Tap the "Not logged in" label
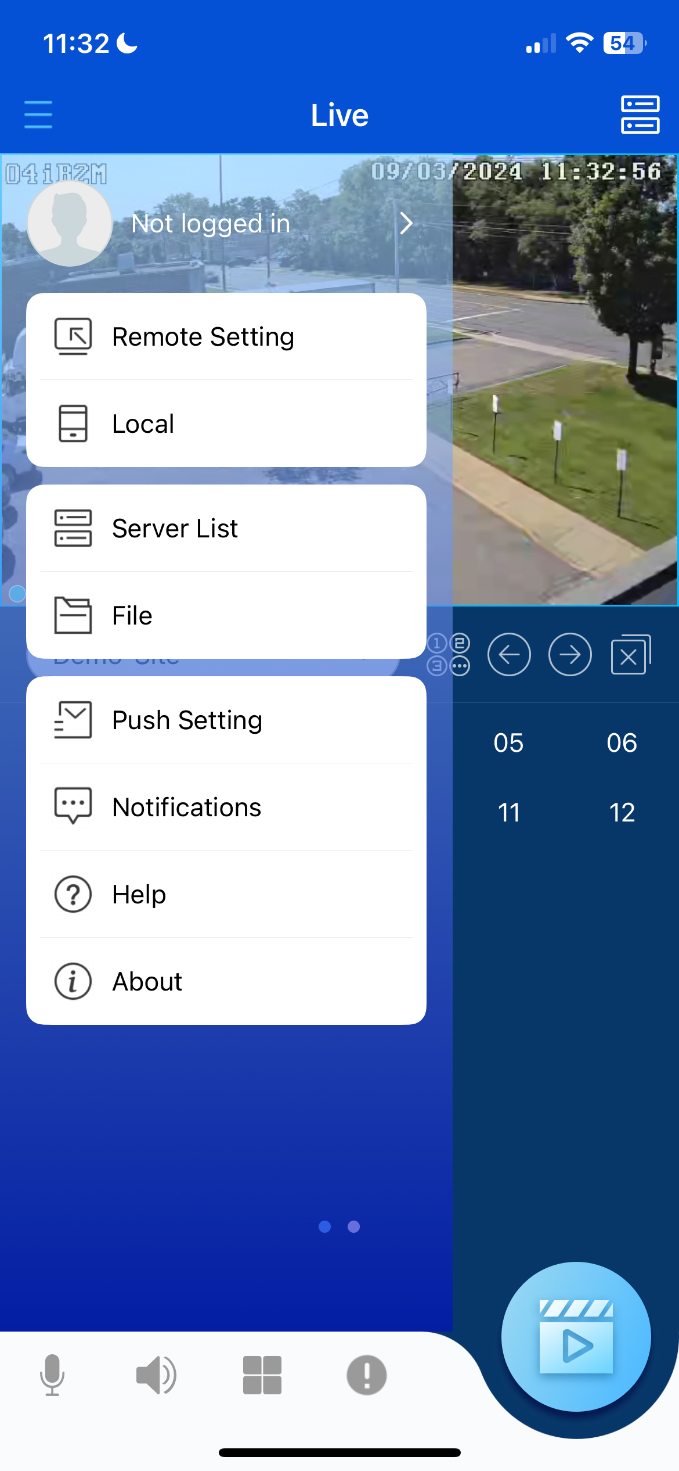Screen dimensions: 679x1471 pyautogui.click(x=211, y=224)
